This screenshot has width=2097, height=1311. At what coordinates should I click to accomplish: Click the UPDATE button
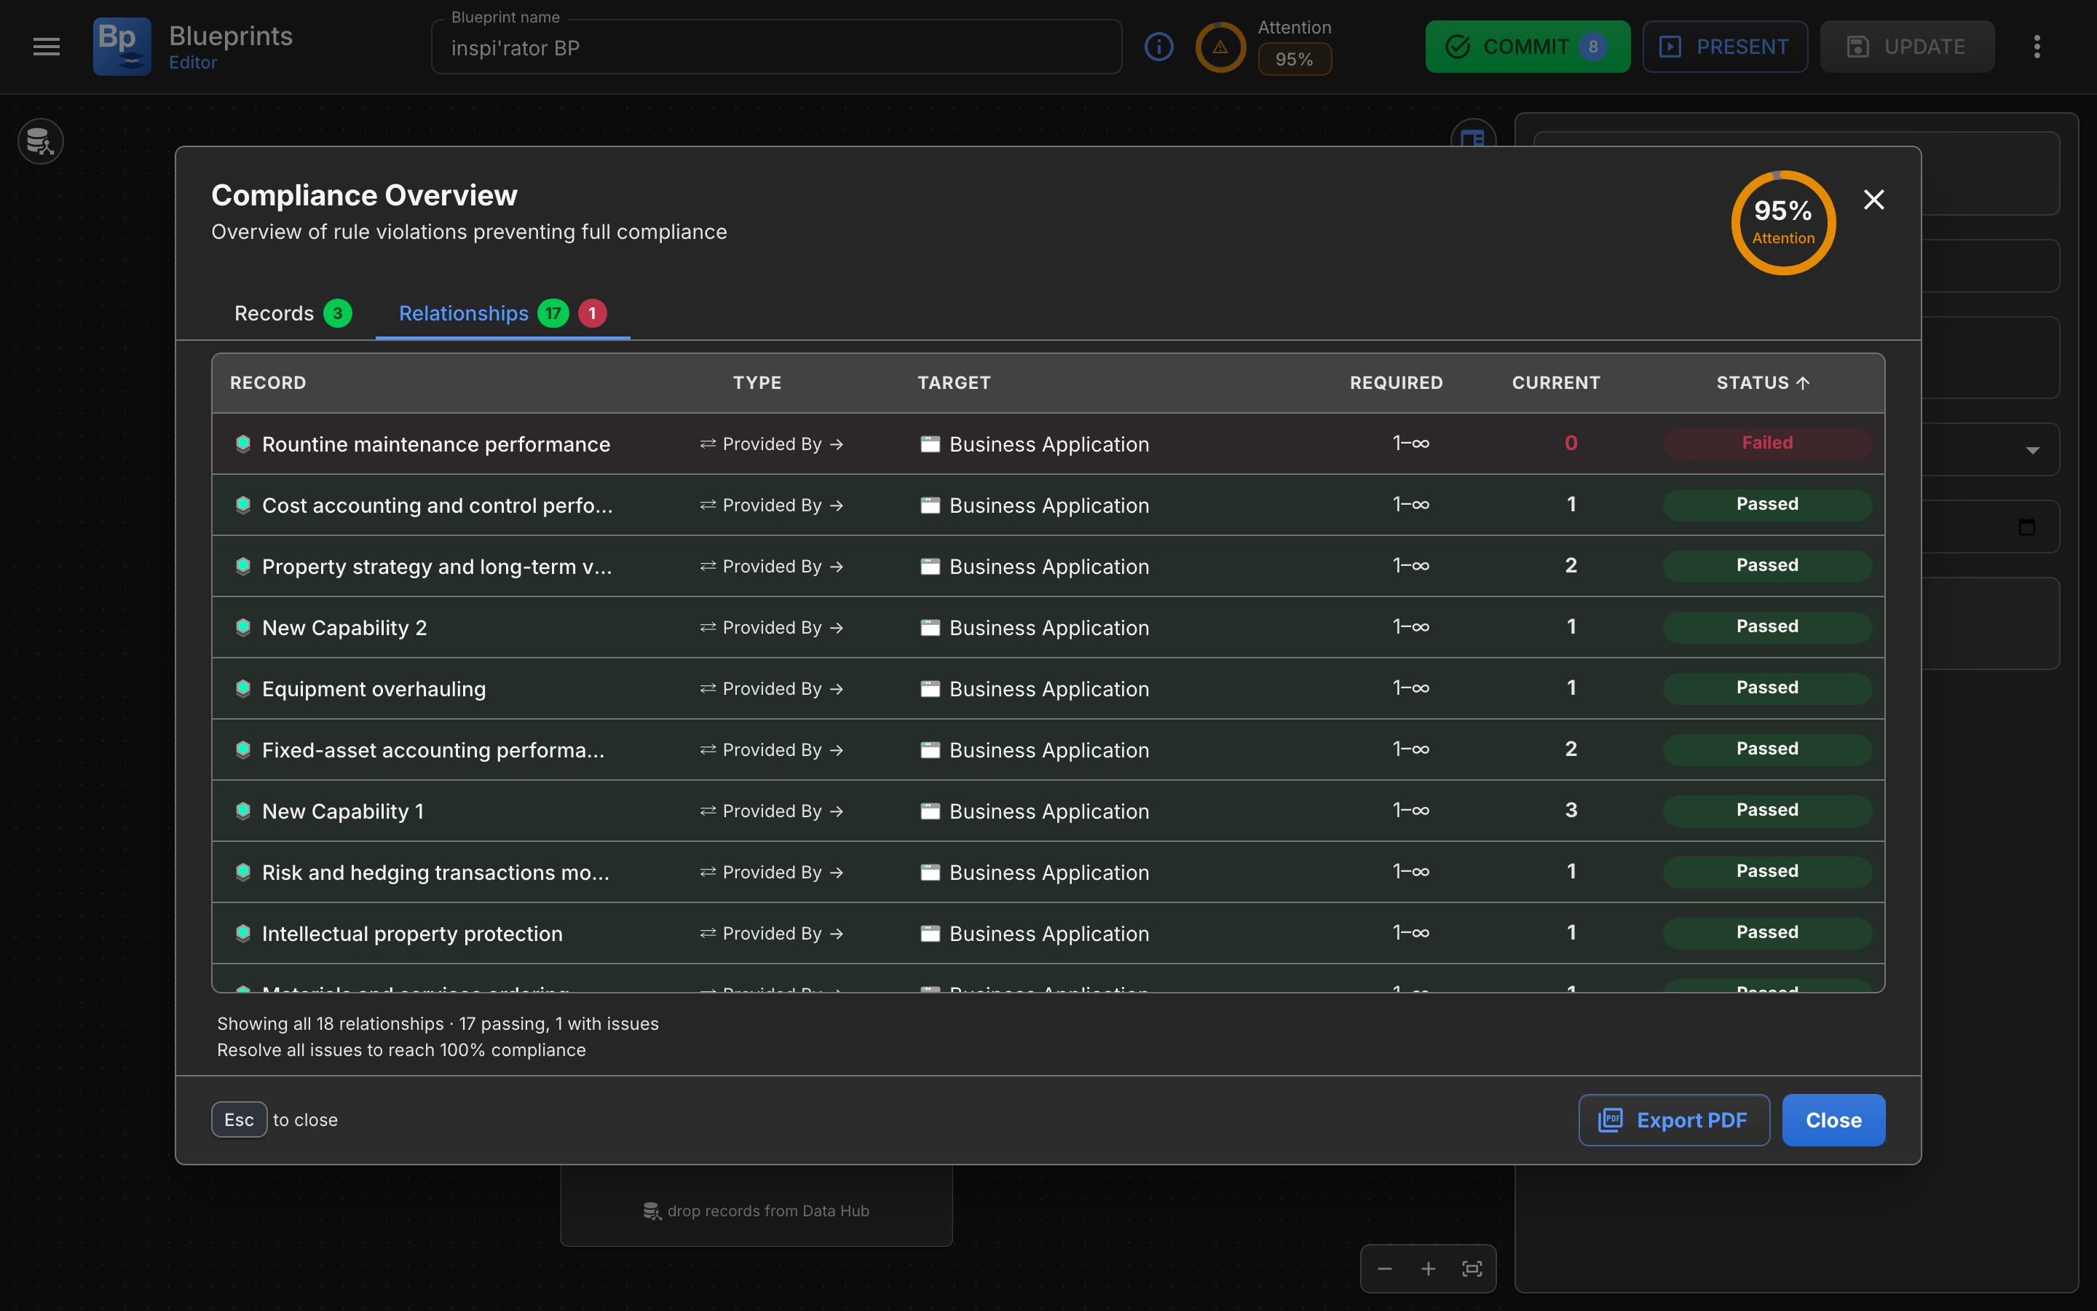pos(1906,47)
